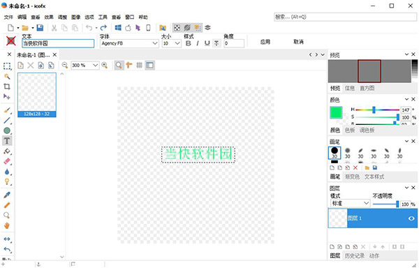The image size is (419, 270).
Task: Select the hand pan tool
Action: point(7,225)
